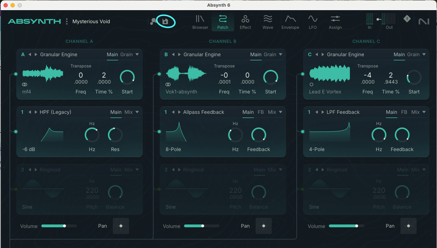Screen dimensions: 437x248
Task: Open Channel B Ringmod module dropdown
Action: (x=281, y=170)
